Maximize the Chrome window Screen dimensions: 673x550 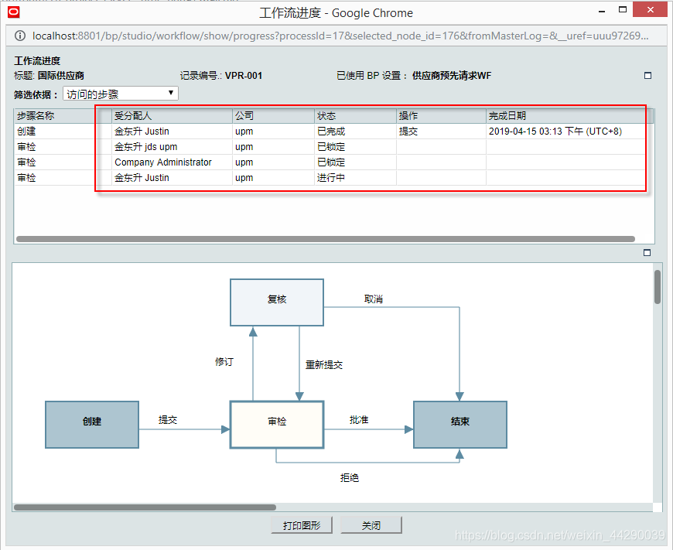point(623,9)
